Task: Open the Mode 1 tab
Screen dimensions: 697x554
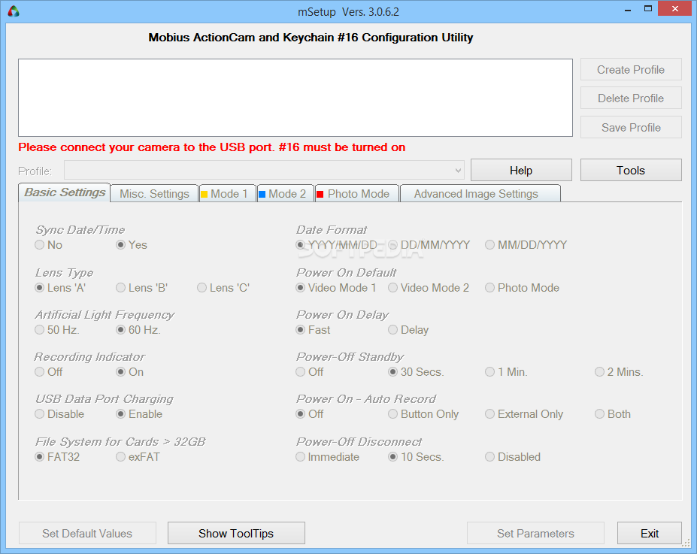Action: [x=228, y=194]
